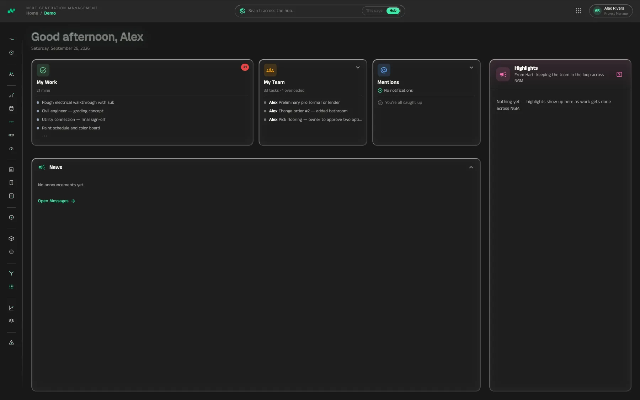Open the receipt icon in the sidebar
Viewport: 640px width, 400px height.
point(11,183)
